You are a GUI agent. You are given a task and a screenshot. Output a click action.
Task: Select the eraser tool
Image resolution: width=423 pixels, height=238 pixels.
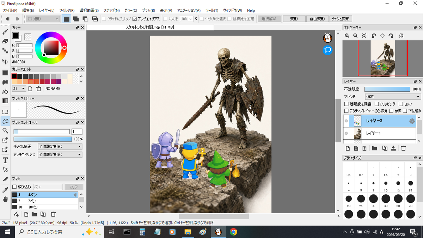click(5, 41)
